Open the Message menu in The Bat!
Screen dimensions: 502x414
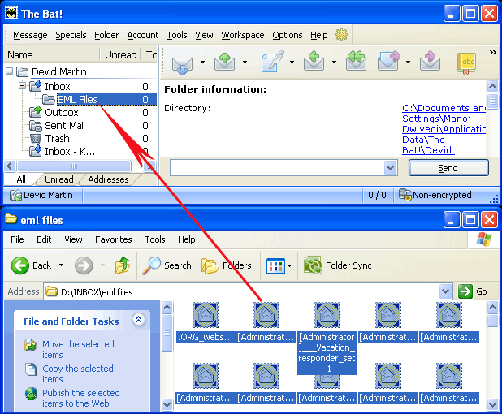(x=30, y=35)
